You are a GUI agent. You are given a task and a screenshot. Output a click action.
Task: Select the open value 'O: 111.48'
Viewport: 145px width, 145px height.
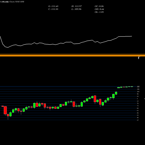[x=53, y=6]
